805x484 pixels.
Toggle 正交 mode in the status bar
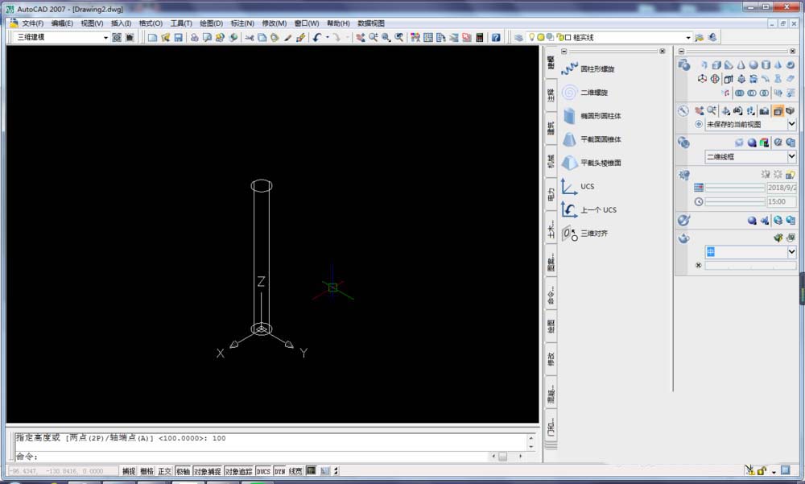tap(163, 471)
